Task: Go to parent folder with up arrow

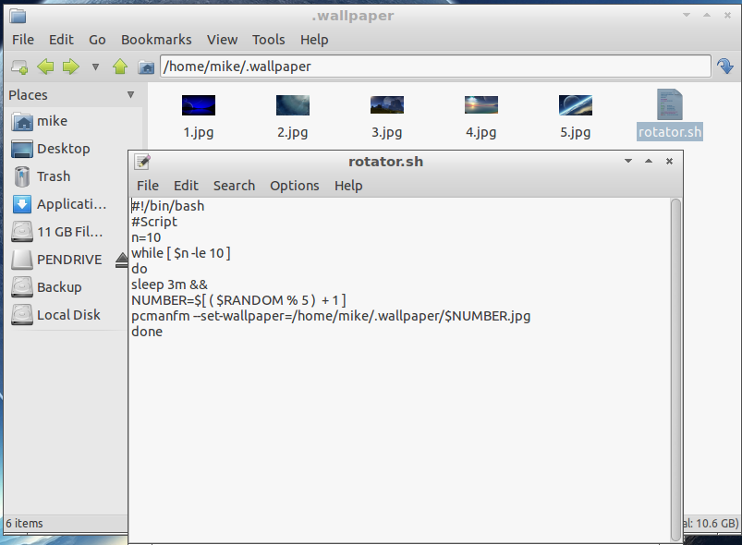Action: click(x=120, y=67)
